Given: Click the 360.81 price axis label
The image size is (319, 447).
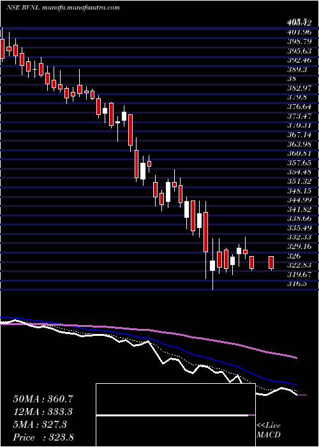Looking at the screenshot, I should click(x=299, y=153).
